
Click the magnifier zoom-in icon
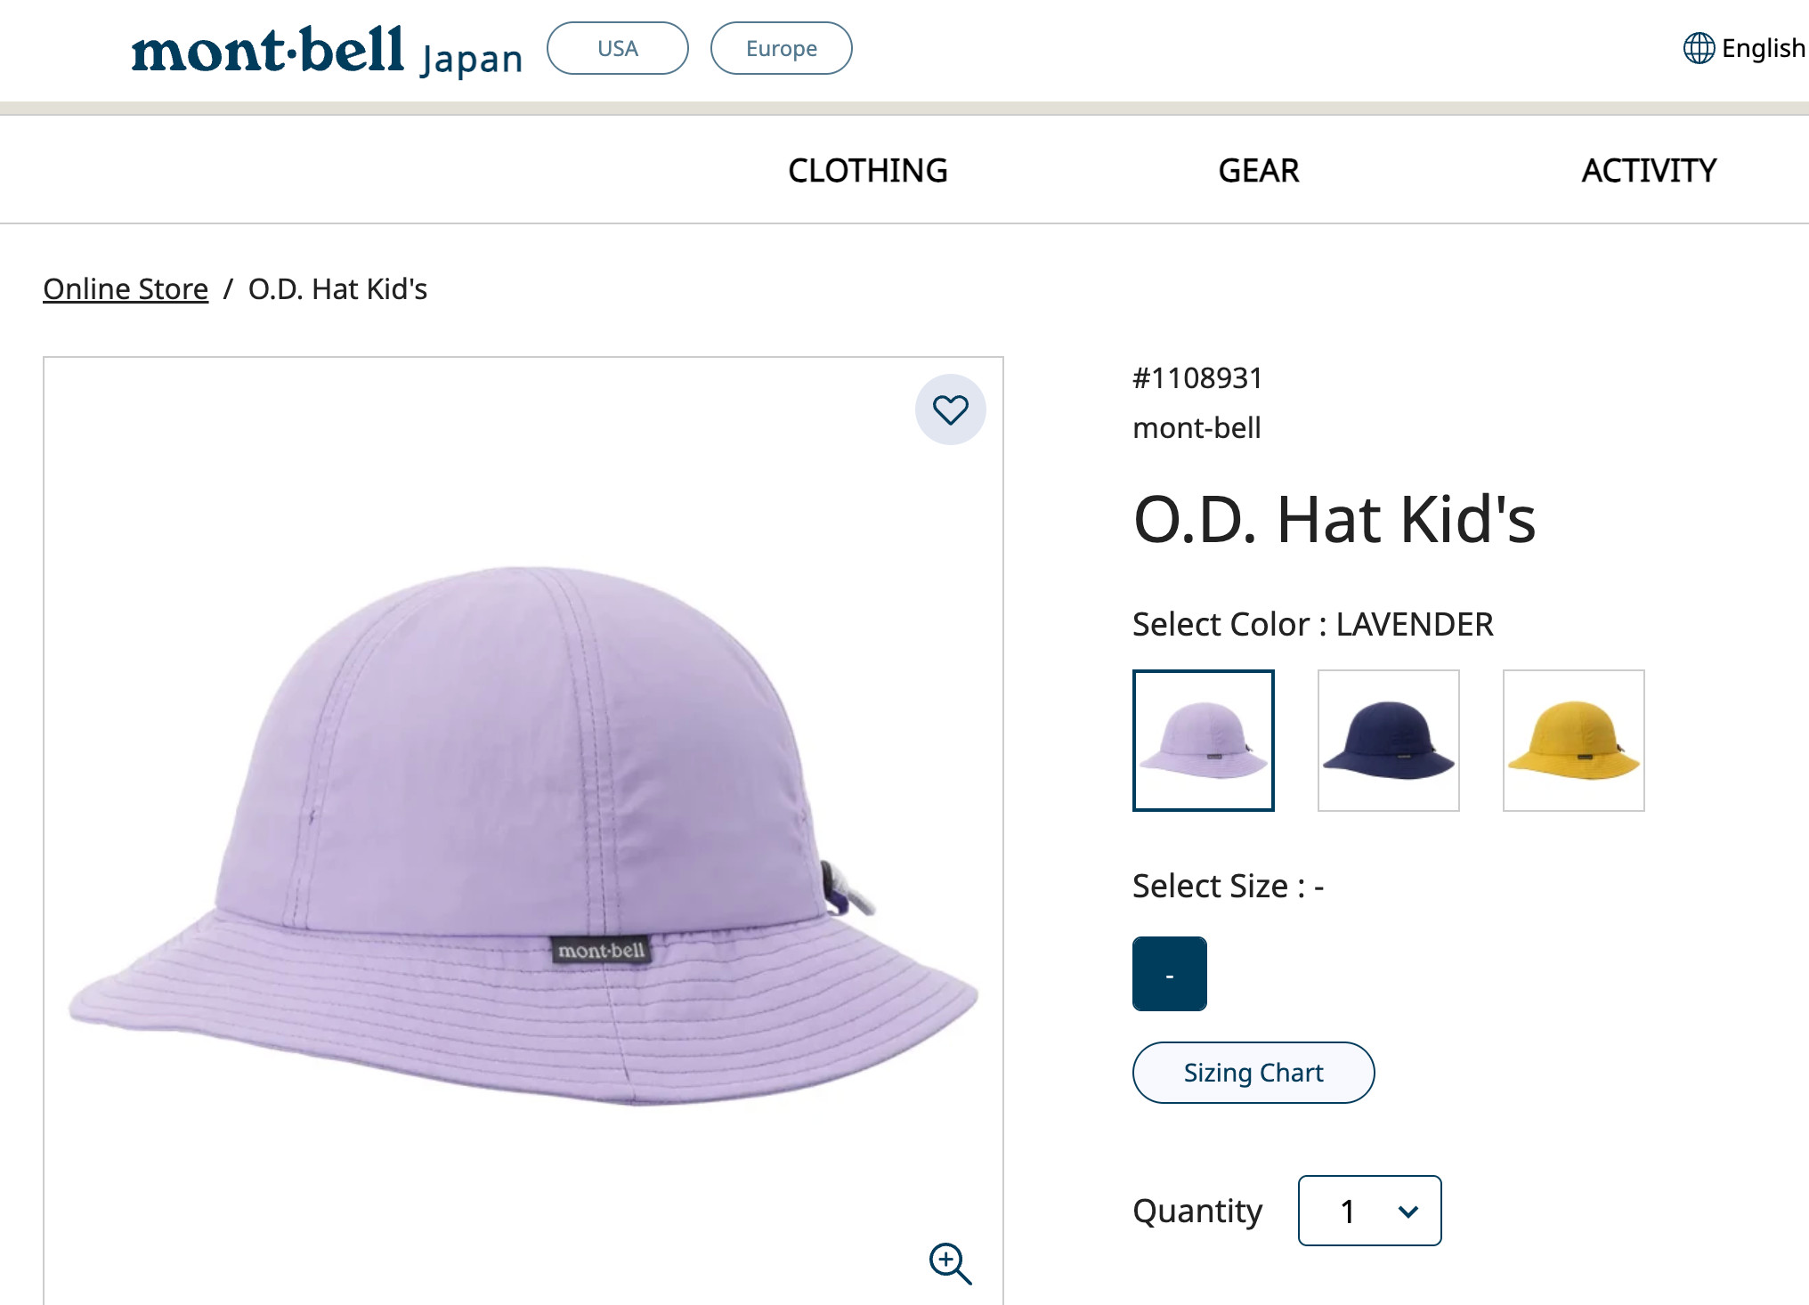[950, 1263]
